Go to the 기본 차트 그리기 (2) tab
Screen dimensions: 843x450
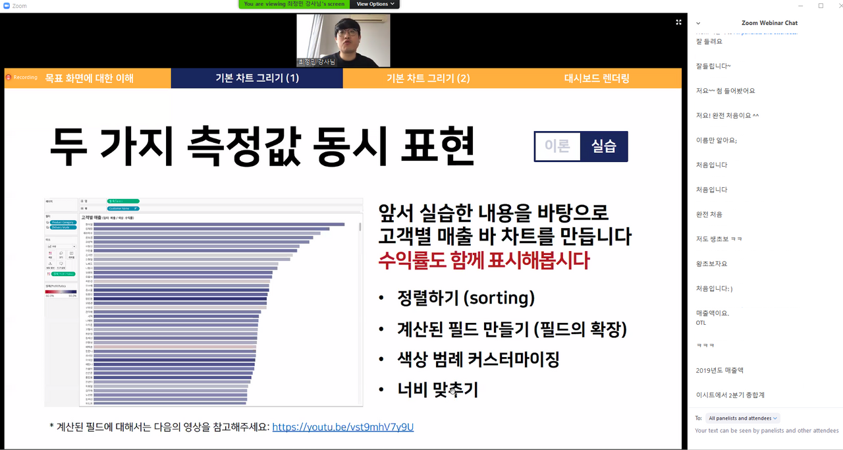(428, 78)
